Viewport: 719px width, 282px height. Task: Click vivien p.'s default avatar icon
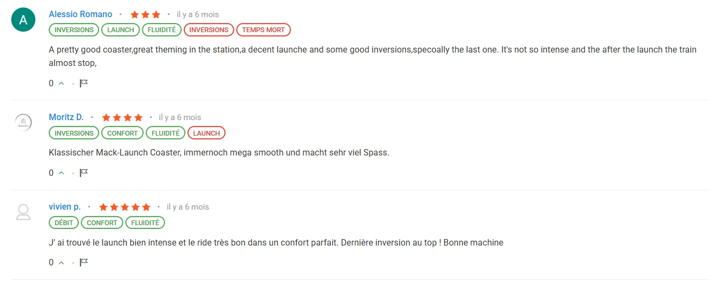pos(23,212)
